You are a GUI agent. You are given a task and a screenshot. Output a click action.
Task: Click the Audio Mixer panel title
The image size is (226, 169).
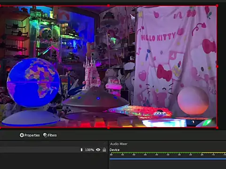coord(119,144)
